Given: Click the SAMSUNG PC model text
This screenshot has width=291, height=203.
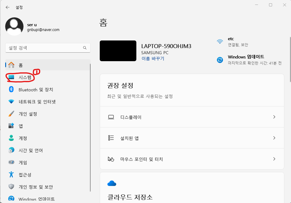Looking at the screenshot, I should click(x=155, y=53).
